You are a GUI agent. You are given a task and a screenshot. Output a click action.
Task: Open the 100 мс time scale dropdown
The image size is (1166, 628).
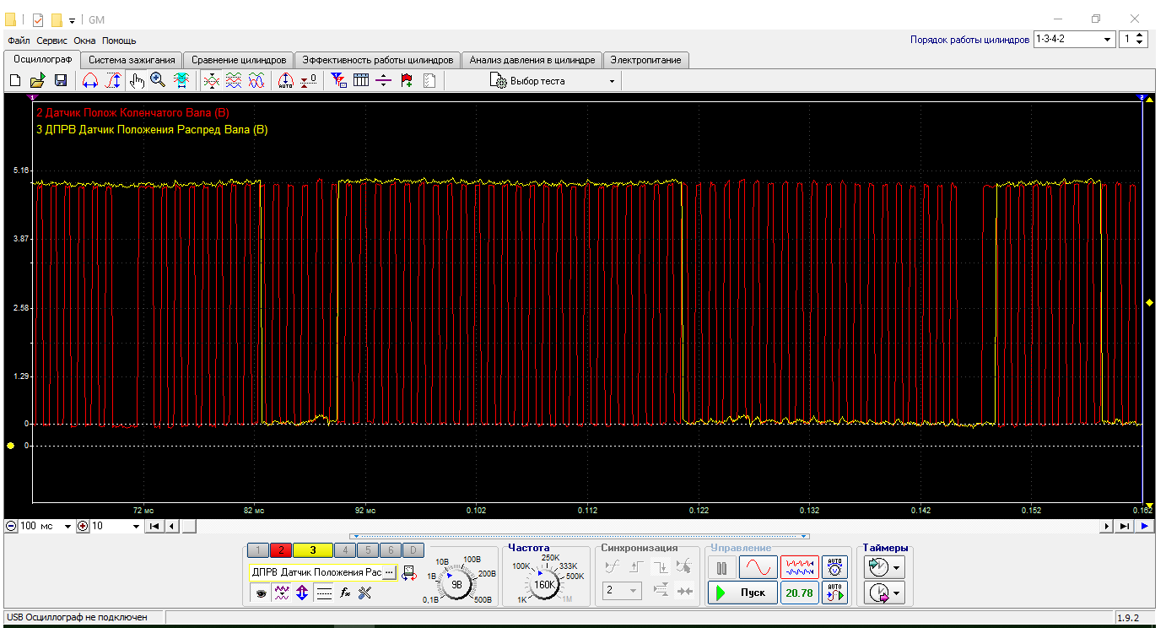(x=68, y=526)
